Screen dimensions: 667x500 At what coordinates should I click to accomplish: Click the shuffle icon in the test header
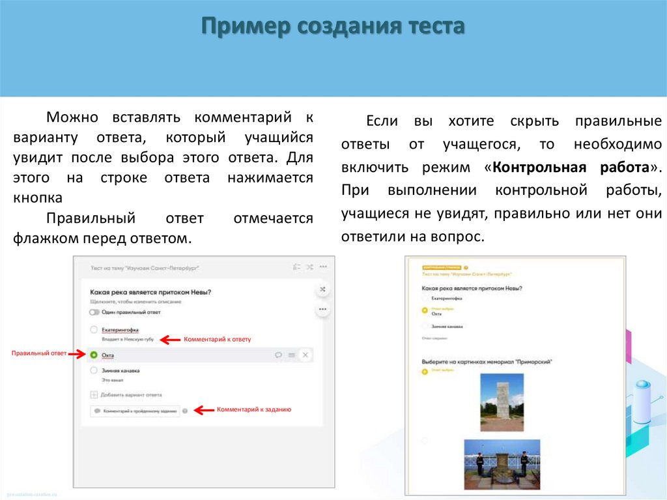(309, 267)
